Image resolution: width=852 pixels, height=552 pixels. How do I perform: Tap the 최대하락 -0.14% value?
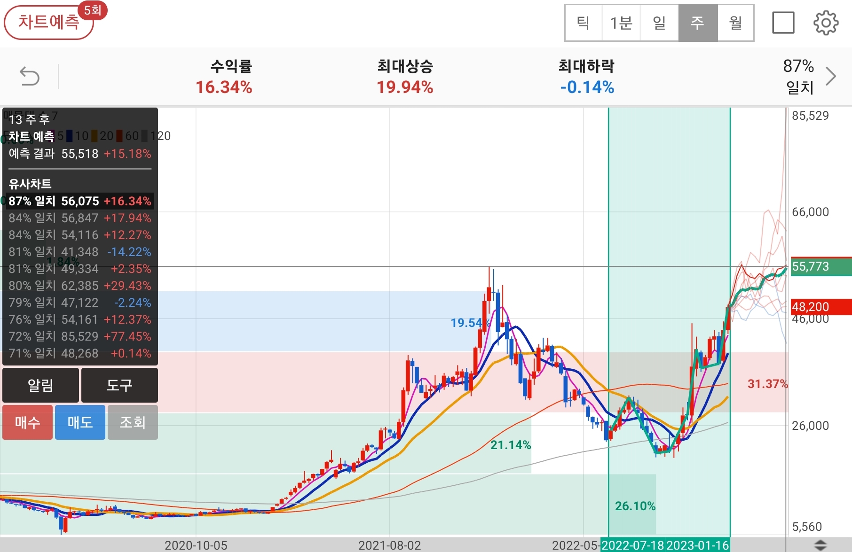(587, 87)
